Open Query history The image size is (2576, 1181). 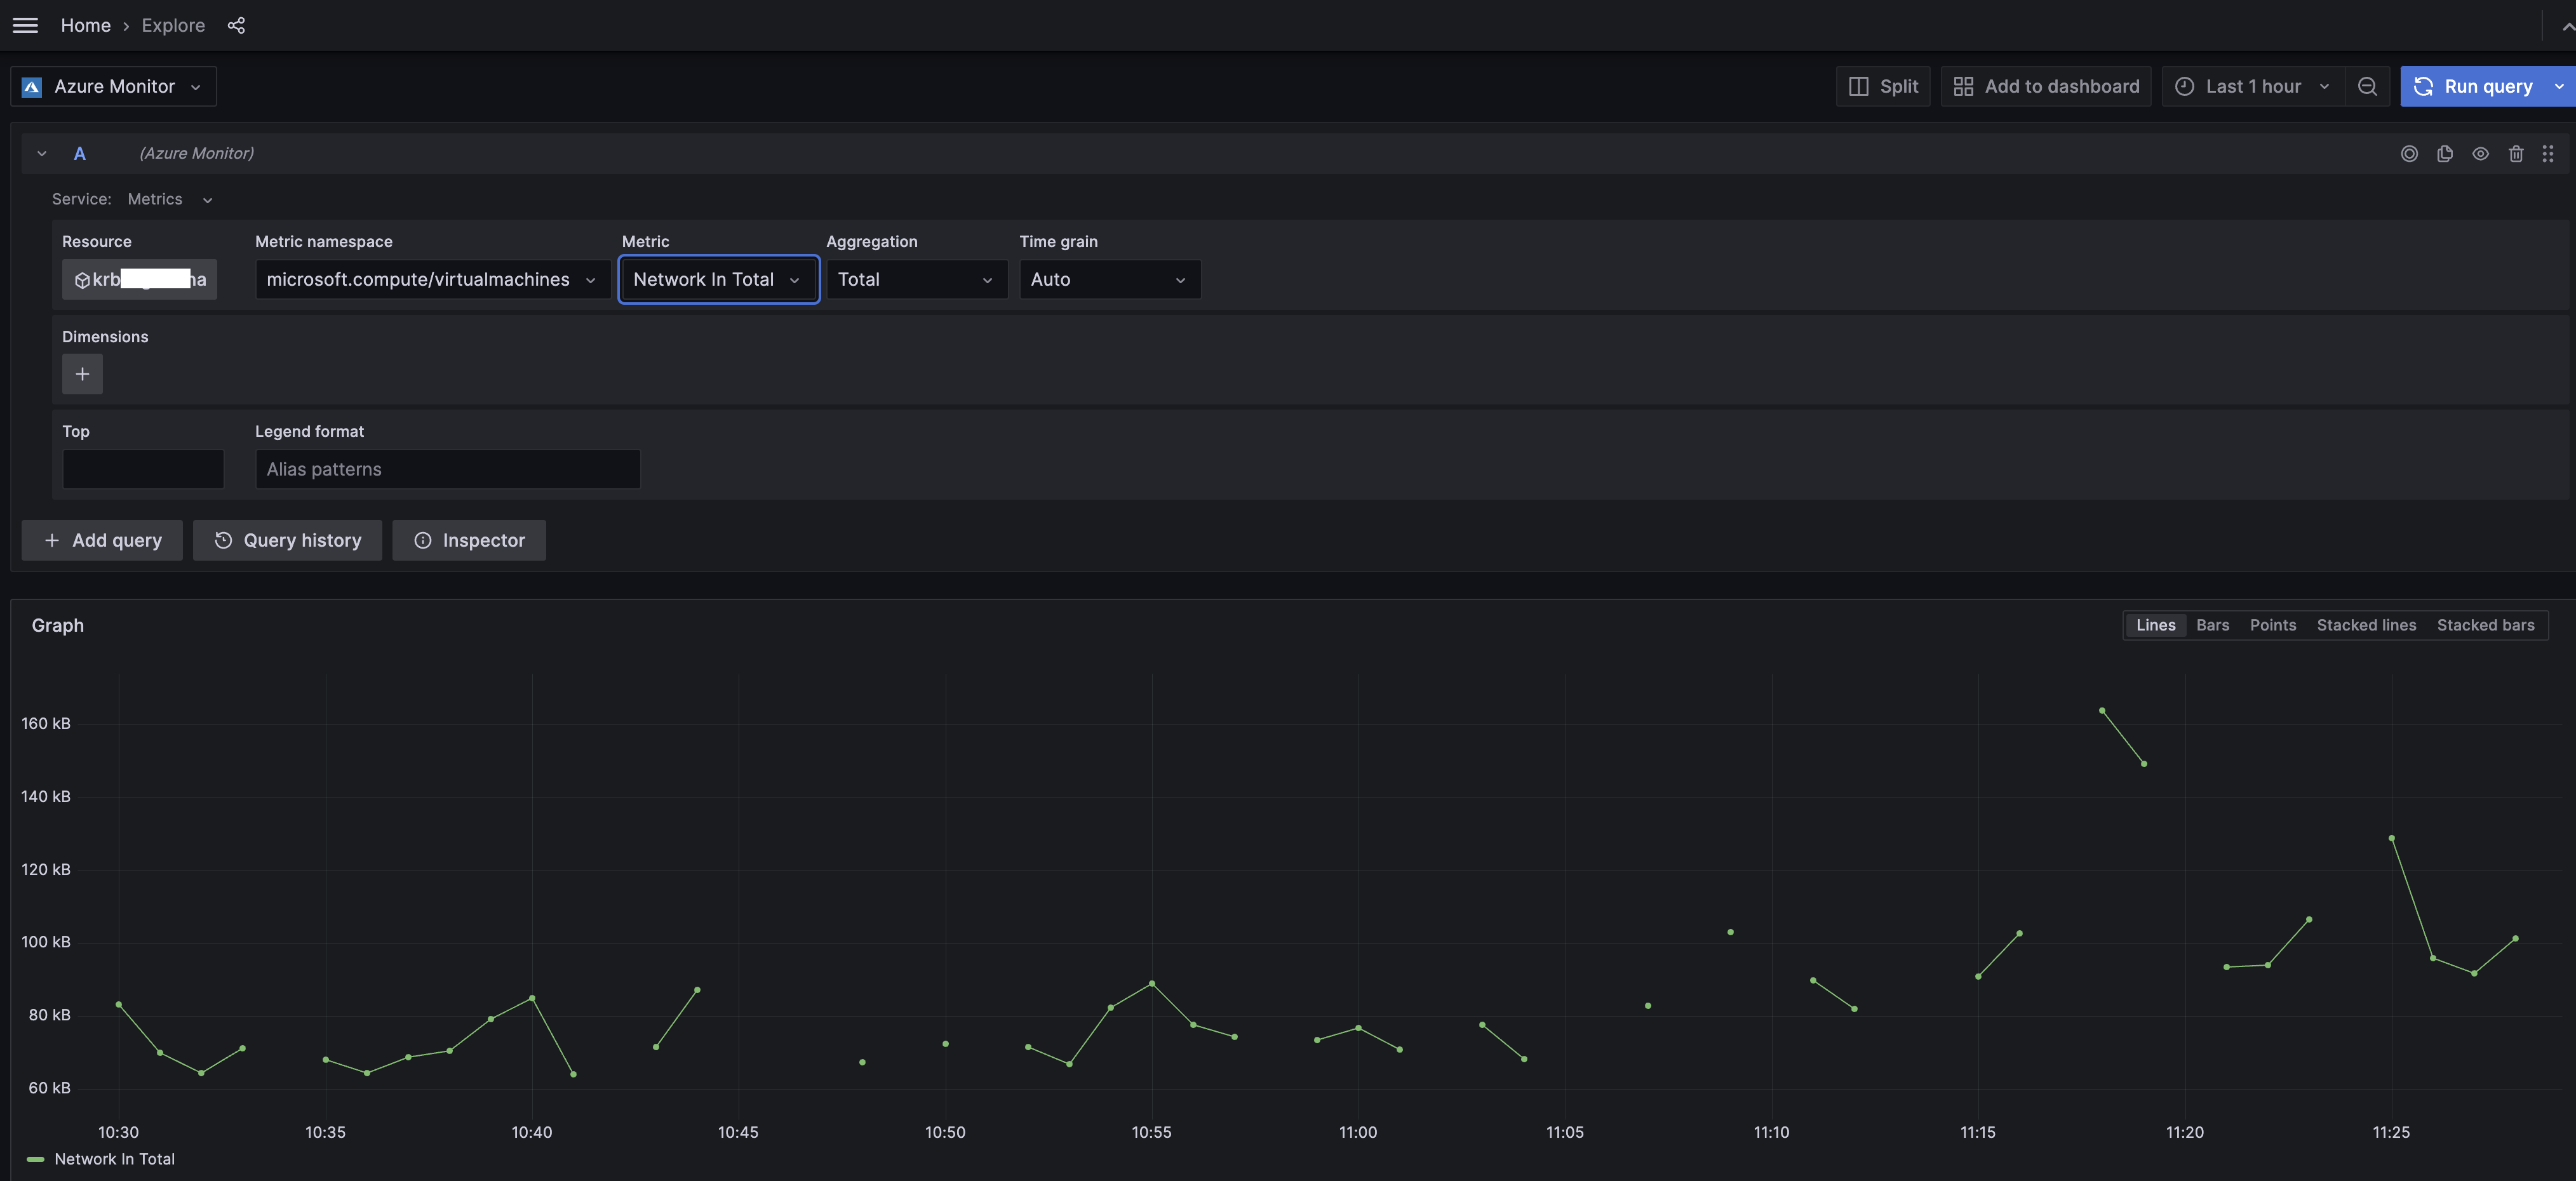pyautogui.click(x=287, y=540)
